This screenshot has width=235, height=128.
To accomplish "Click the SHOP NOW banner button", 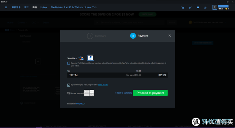I will (x=148, y=14).
